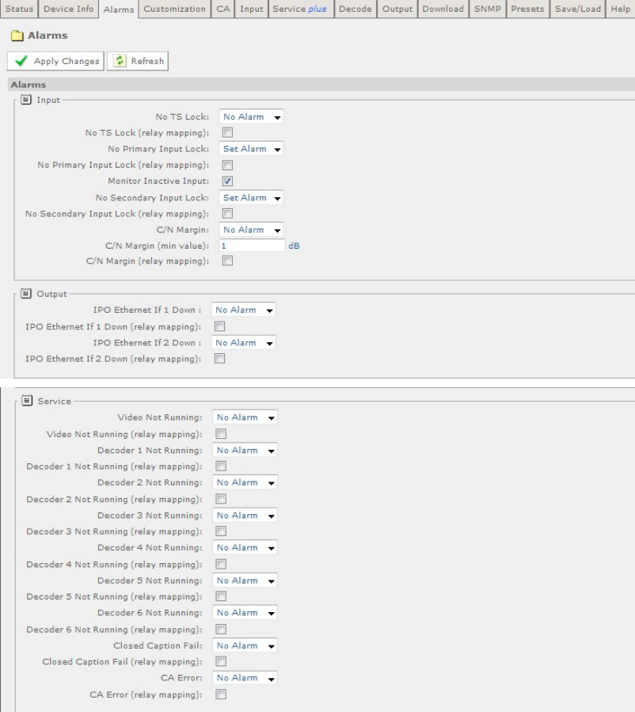Open the Closed Caption Fail dropdown
This screenshot has width=635, height=712.
[245, 645]
